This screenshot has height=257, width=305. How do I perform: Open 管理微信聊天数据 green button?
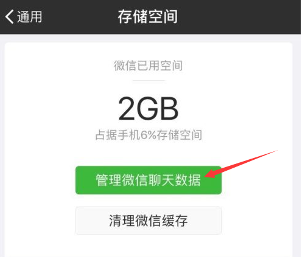[149, 180]
